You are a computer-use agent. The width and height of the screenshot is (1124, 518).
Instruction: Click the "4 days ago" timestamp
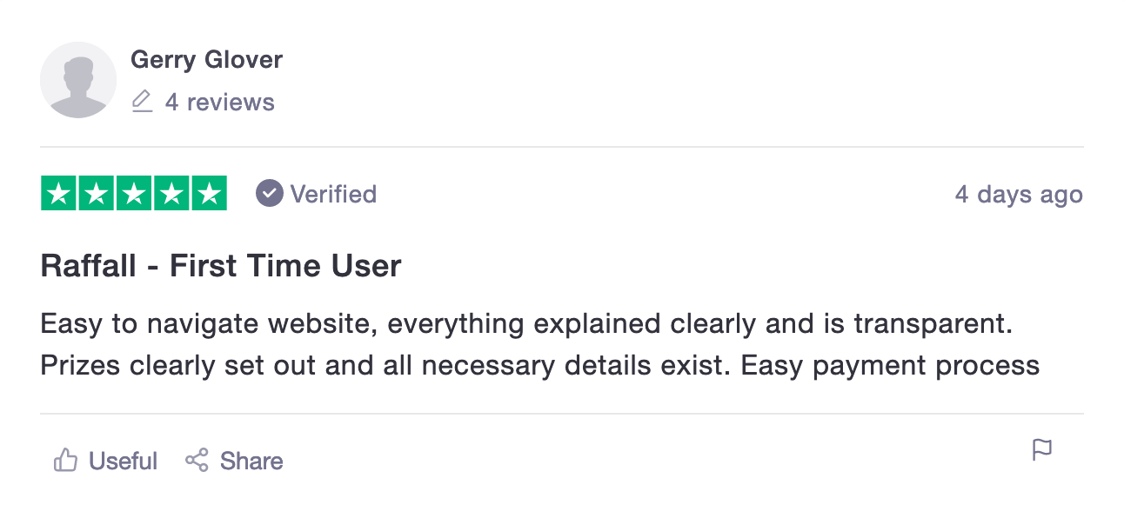click(1019, 195)
